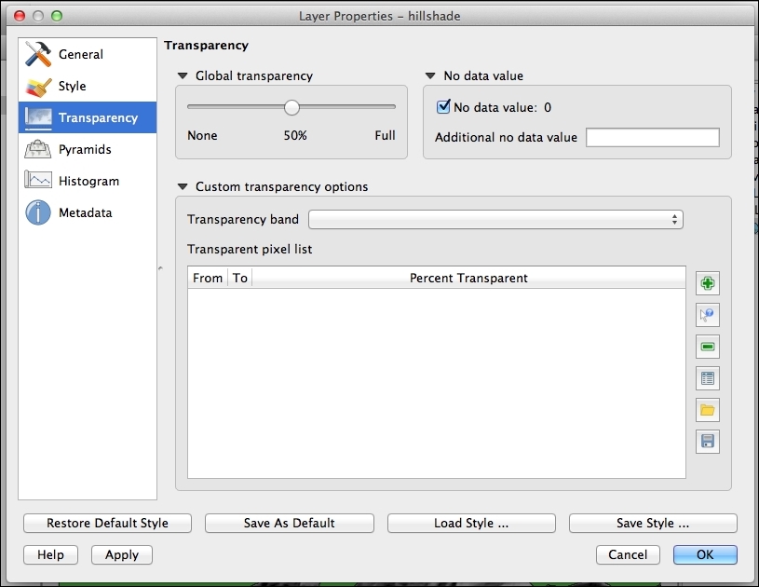Remove selected row using green minus icon
This screenshot has width=759, height=587.
(707, 346)
